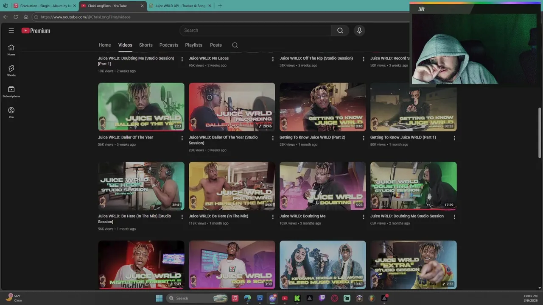The image size is (543, 305).
Task: Open options for No Laces video
Action: point(273,59)
